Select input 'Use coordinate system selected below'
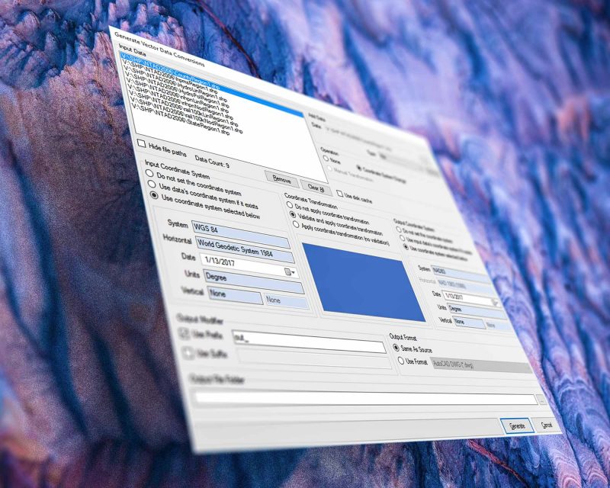This screenshot has width=610, height=488. pos(155,195)
